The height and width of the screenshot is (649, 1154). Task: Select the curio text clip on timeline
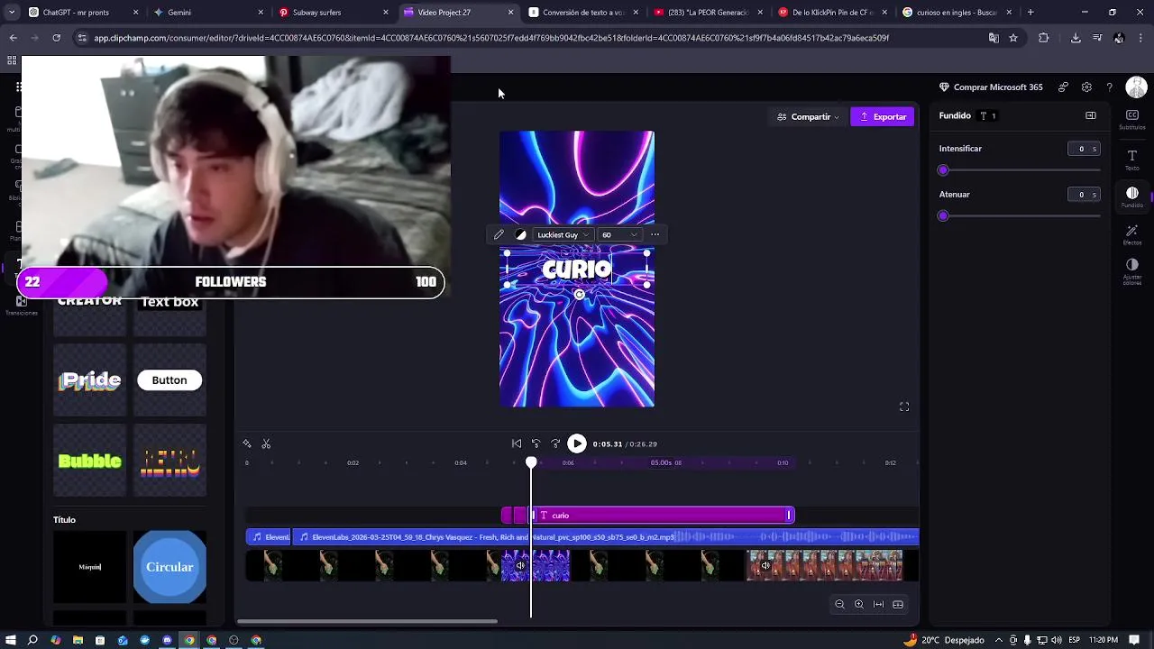pos(663,515)
